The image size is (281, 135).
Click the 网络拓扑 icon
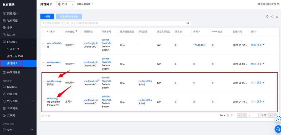tap(4, 13)
